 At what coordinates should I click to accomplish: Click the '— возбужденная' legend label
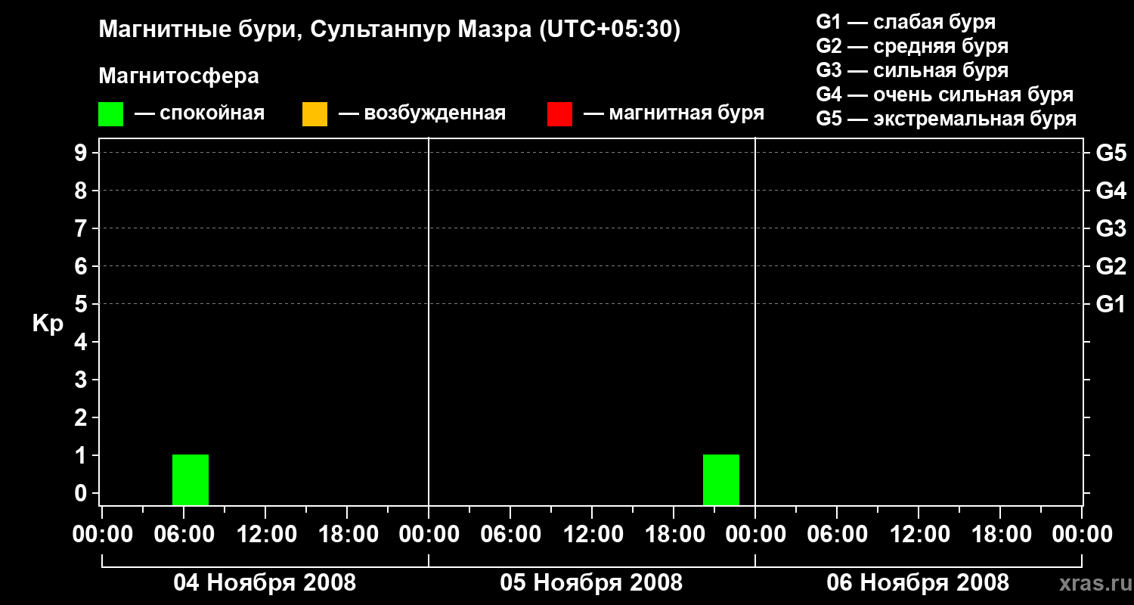coord(422,113)
